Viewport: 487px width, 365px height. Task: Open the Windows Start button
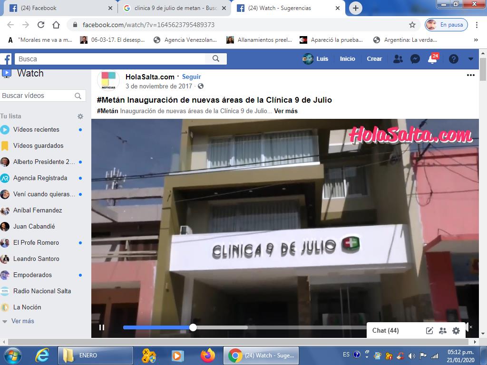12,355
